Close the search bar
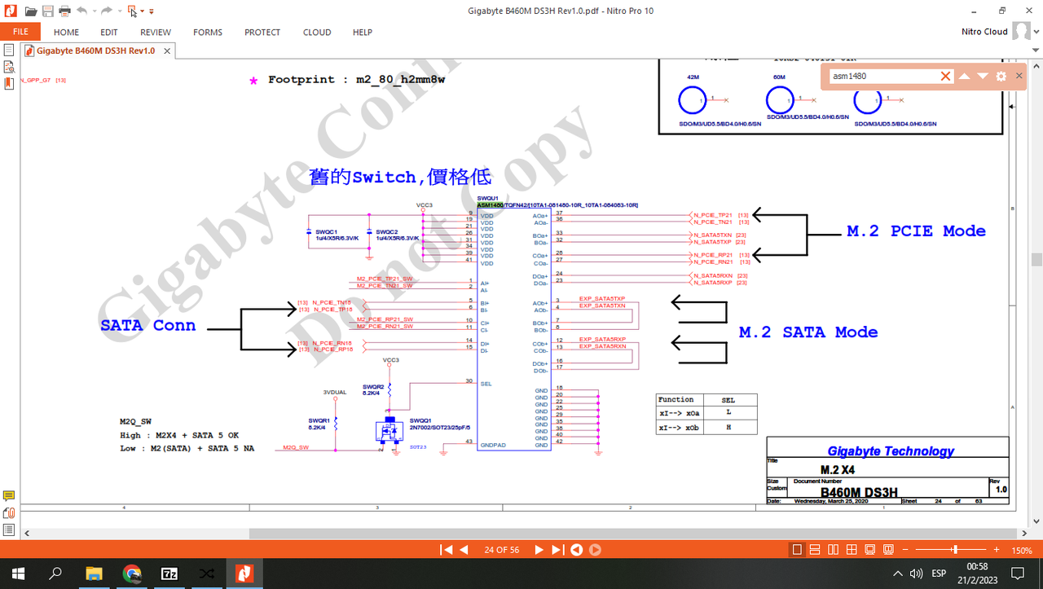 tap(1018, 76)
